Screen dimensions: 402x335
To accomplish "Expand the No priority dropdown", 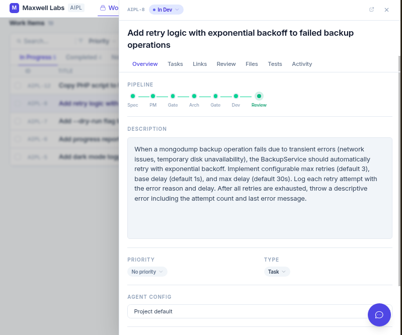I will [x=147, y=272].
